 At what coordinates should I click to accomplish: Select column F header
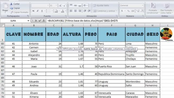[x=112, y=25]
